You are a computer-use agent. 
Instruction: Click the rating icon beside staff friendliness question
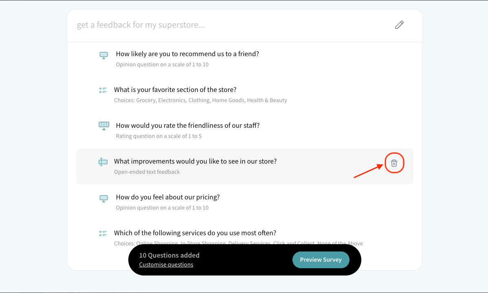point(104,126)
